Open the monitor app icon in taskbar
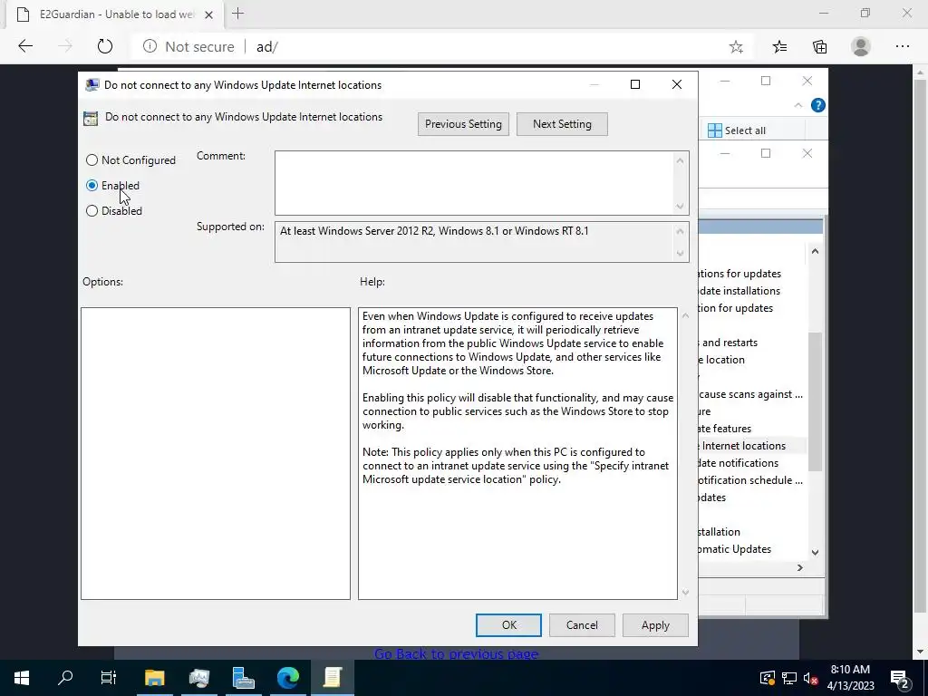 [x=198, y=678]
